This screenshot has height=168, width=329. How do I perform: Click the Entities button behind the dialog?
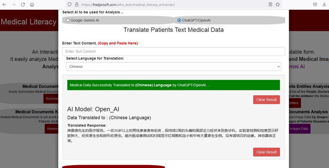(295, 103)
